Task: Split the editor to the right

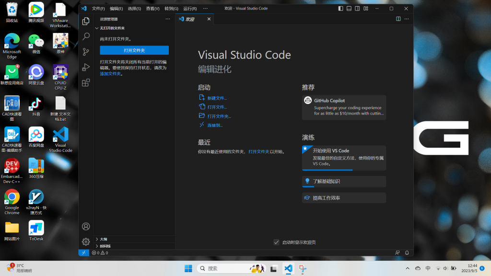Action: pyautogui.click(x=398, y=19)
